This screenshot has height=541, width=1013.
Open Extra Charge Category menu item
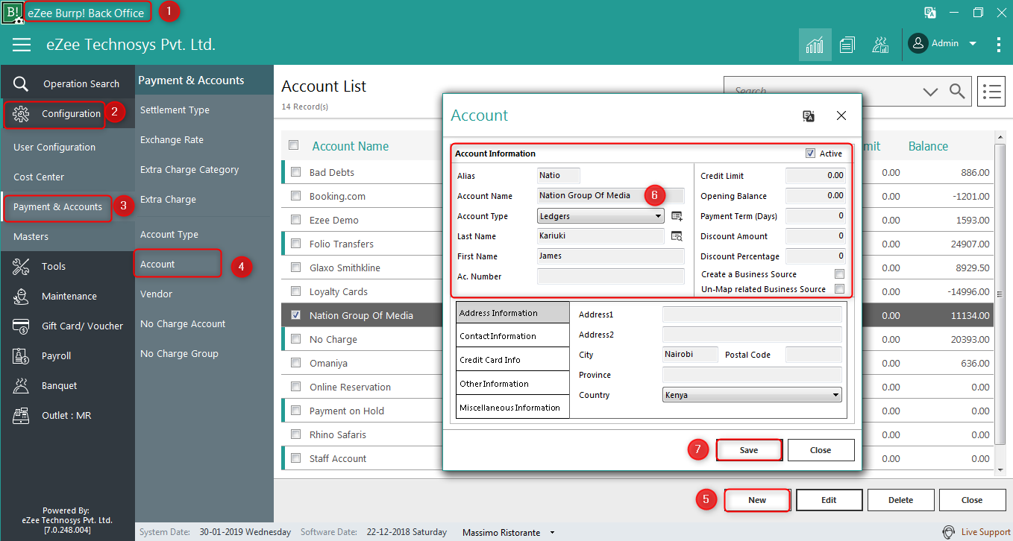189,169
